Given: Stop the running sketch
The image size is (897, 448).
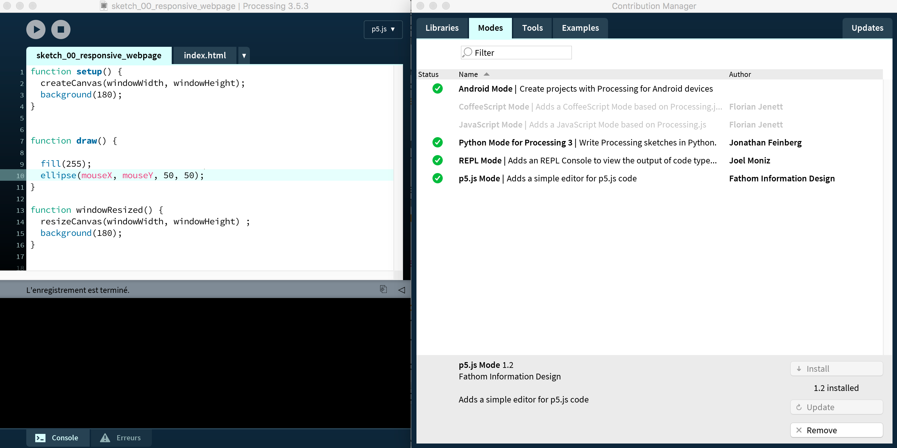Looking at the screenshot, I should 61,29.
